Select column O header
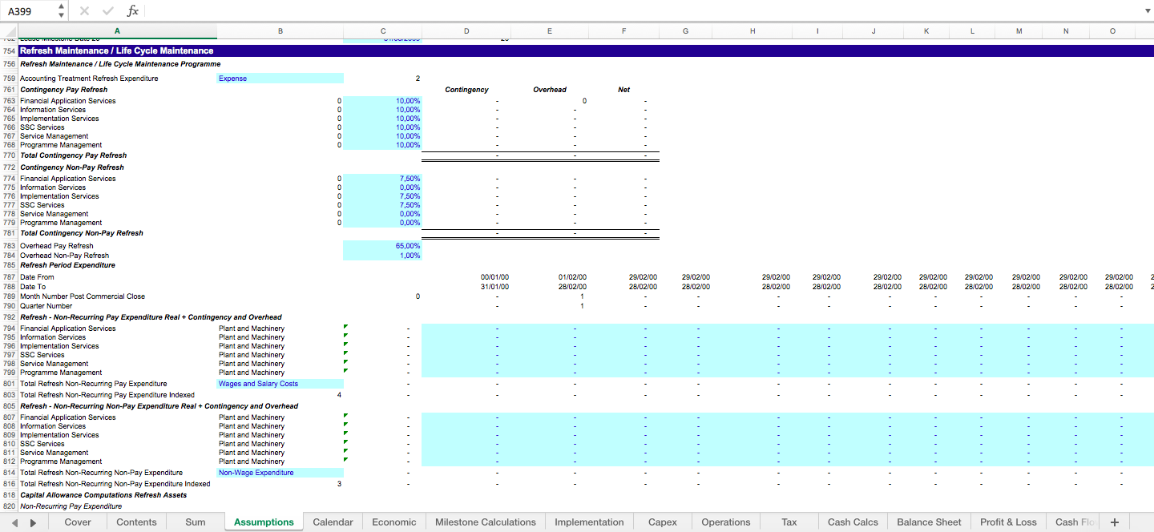 click(x=1112, y=31)
